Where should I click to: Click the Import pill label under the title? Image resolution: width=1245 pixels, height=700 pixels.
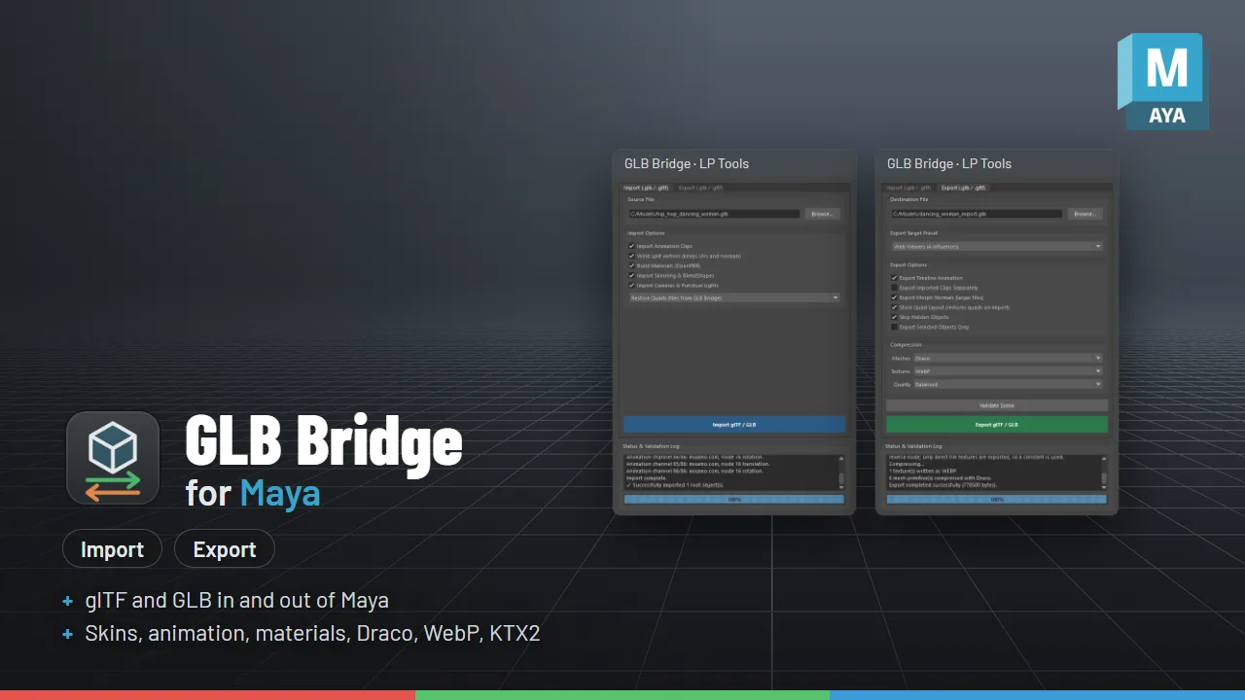[x=112, y=549]
